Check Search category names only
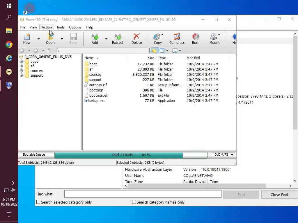 click(x=134, y=202)
